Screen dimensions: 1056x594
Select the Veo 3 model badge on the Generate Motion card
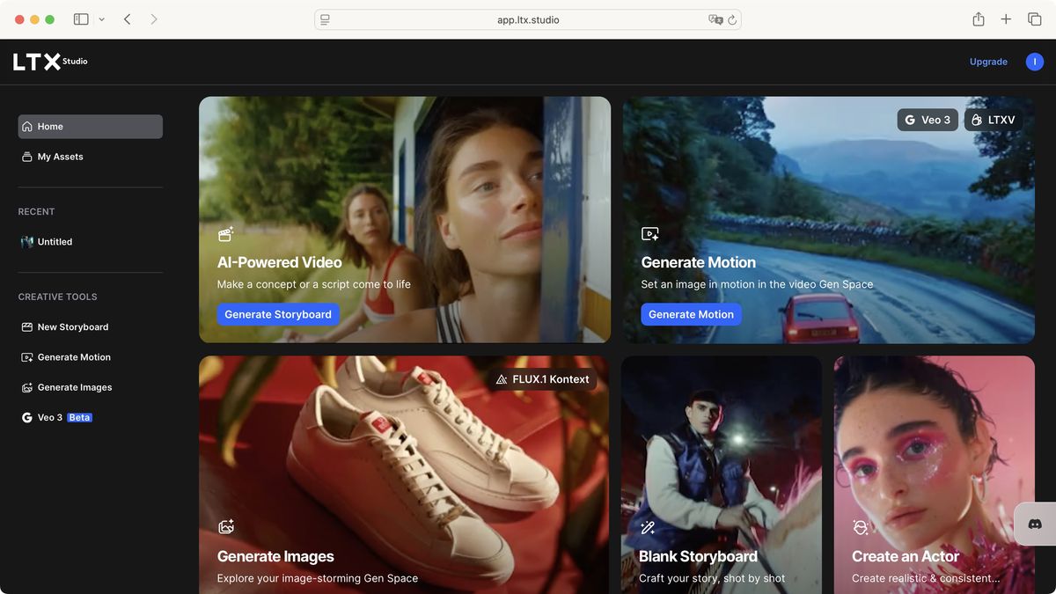coord(928,120)
